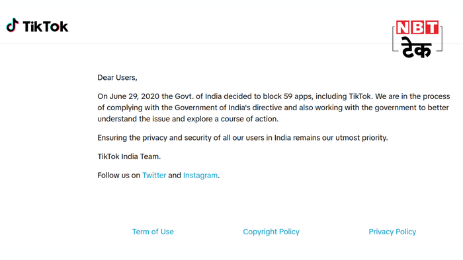Open the Instagram link

coord(200,175)
